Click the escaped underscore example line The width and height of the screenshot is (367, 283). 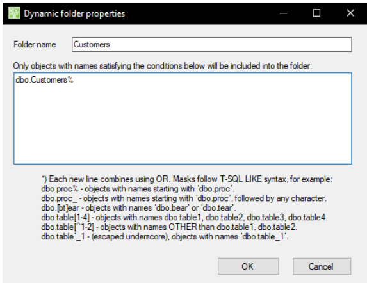(165, 237)
